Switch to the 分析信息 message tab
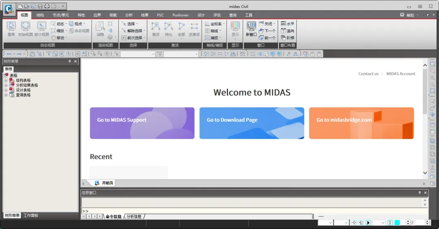This screenshot has height=229, width=439. (134, 216)
